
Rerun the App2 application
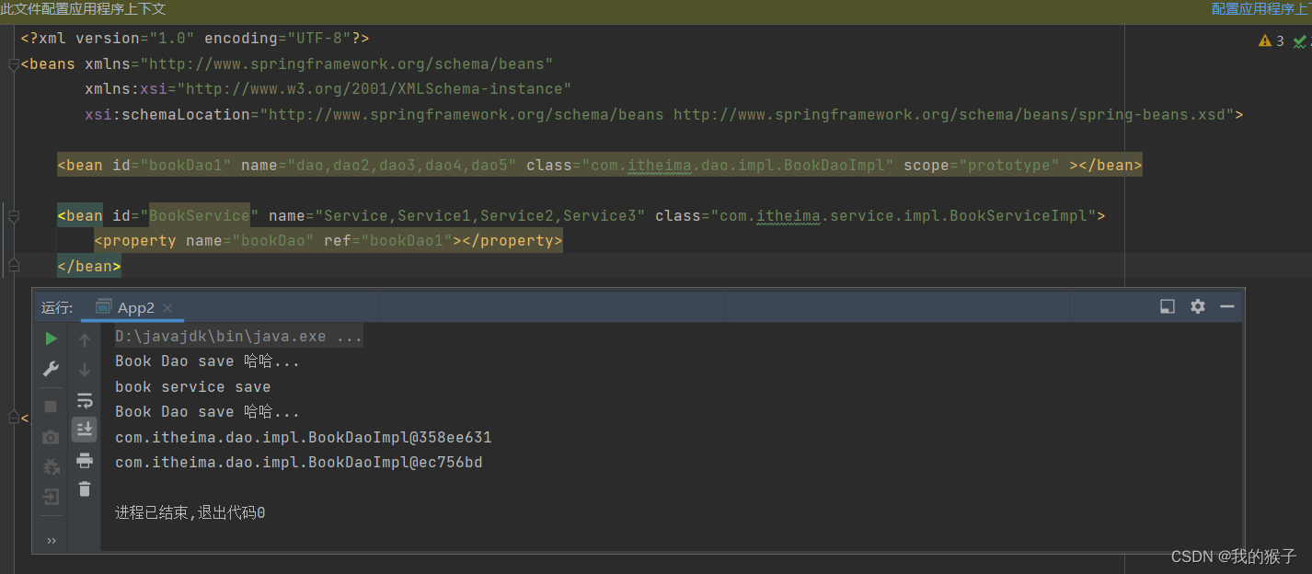(x=51, y=338)
